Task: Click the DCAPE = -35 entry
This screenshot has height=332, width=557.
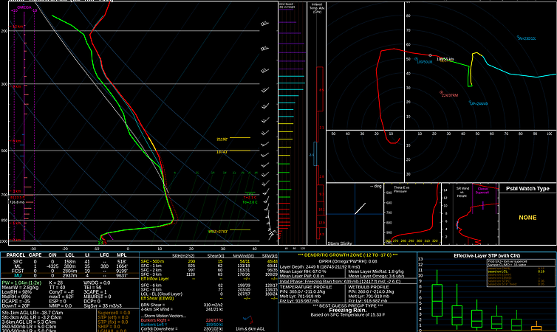Action: (x=16, y=301)
